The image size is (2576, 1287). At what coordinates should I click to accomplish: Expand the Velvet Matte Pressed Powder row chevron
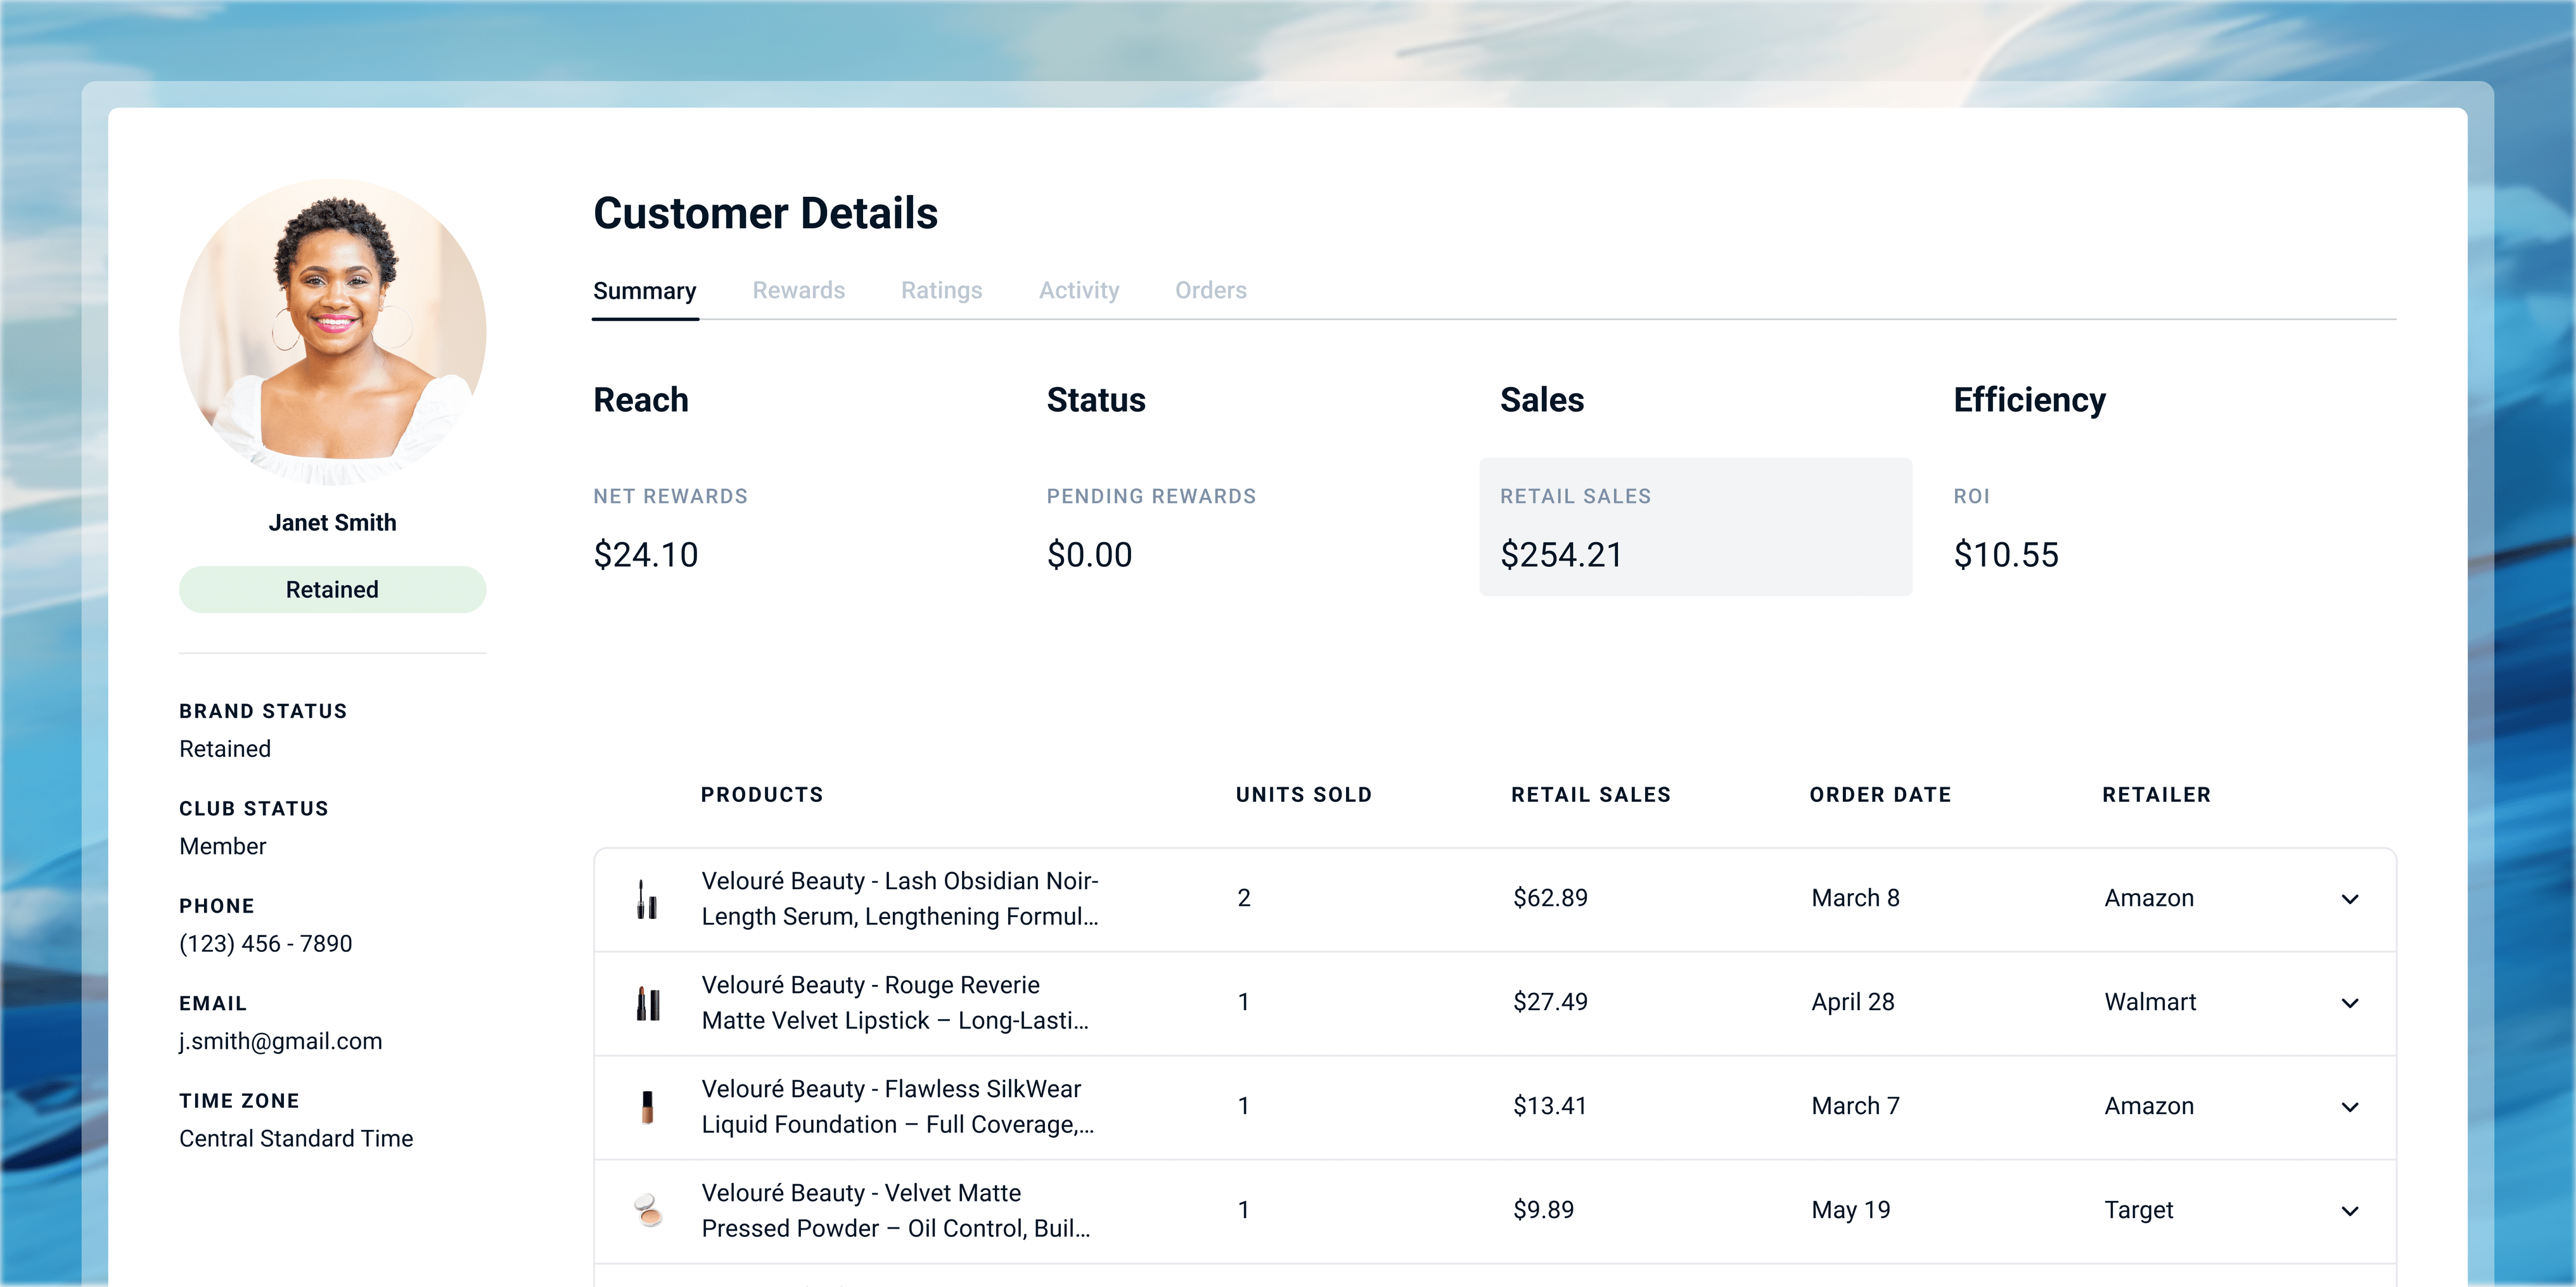(2350, 1211)
